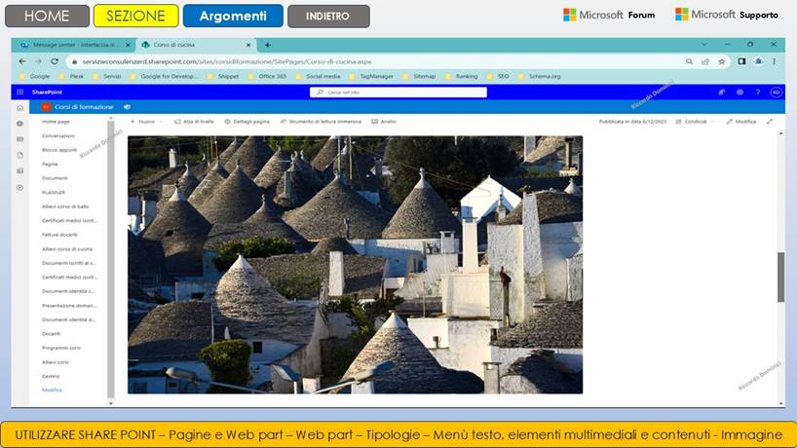
Task: Click the expand content diagonal-arrow icon
Action: (770, 122)
